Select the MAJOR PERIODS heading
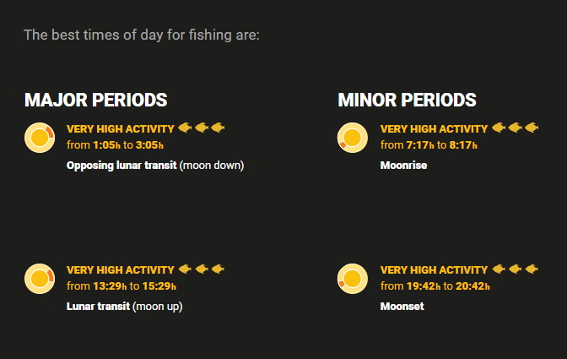Viewport: 567px width, 359px height. 95,100
